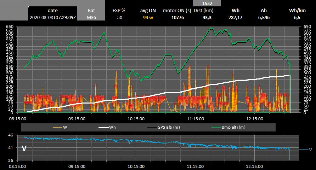Click 08:15:00 on the voltage chart axis
Screen dimensions: 316x170
click(x=17, y=166)
